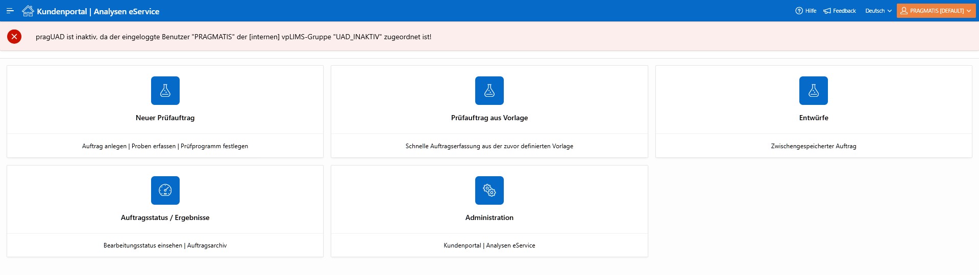979x275 pixels.
Task: Click the Auftragsstatus gauge icon
Action: [165, 190]
